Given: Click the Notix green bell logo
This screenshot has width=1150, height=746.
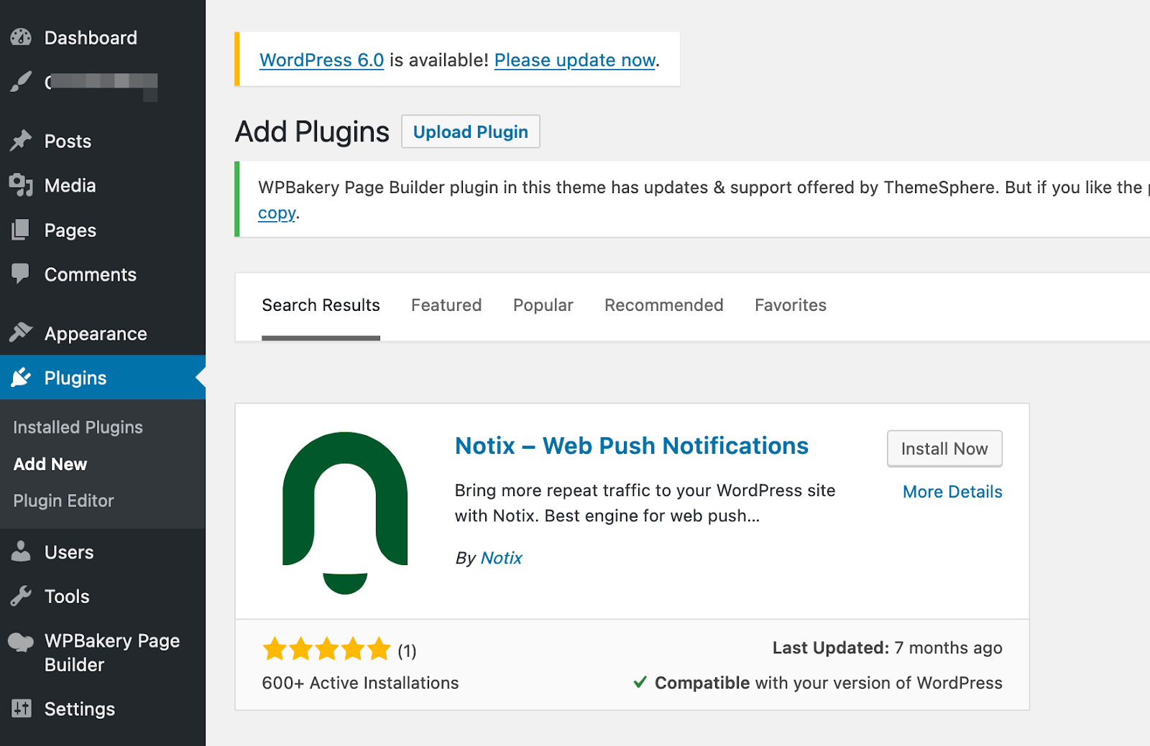Looking at the screenshot, I should click(x=345, y=513).
